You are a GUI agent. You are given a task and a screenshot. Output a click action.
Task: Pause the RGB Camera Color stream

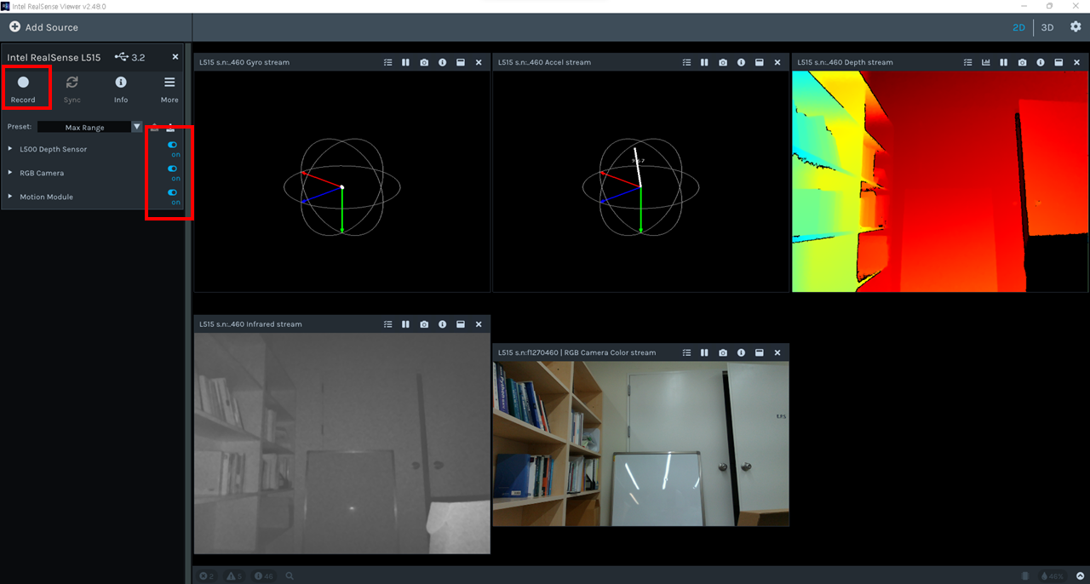[x=705, y=352]
